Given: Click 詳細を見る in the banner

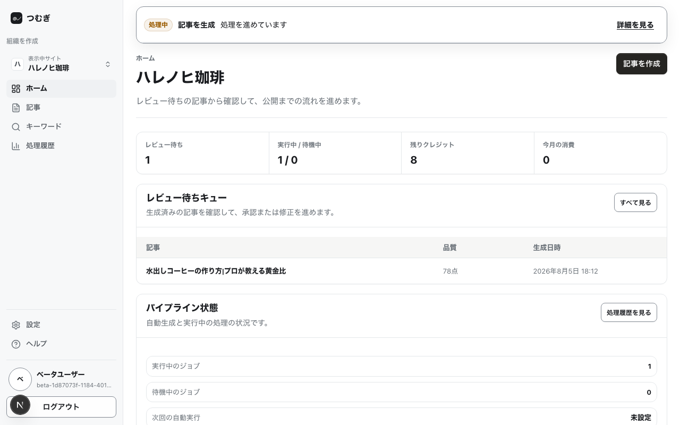Looking at the screenshot, I should 635,25.
